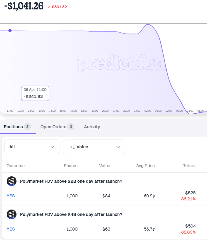This screenshot has height=240, width=207.
Task: Switch to the Activity tab
Action: pyautogui.click(x=92, y=127)
